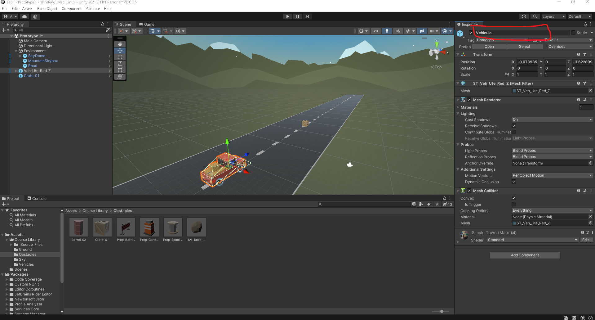
Task: Select the Scale tool in scene view
Action: click(120, 64)
